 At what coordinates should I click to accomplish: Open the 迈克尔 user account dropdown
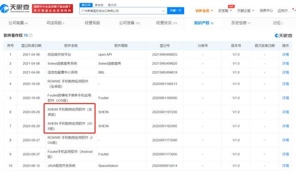pyautogui.click(x=286, y=11)
